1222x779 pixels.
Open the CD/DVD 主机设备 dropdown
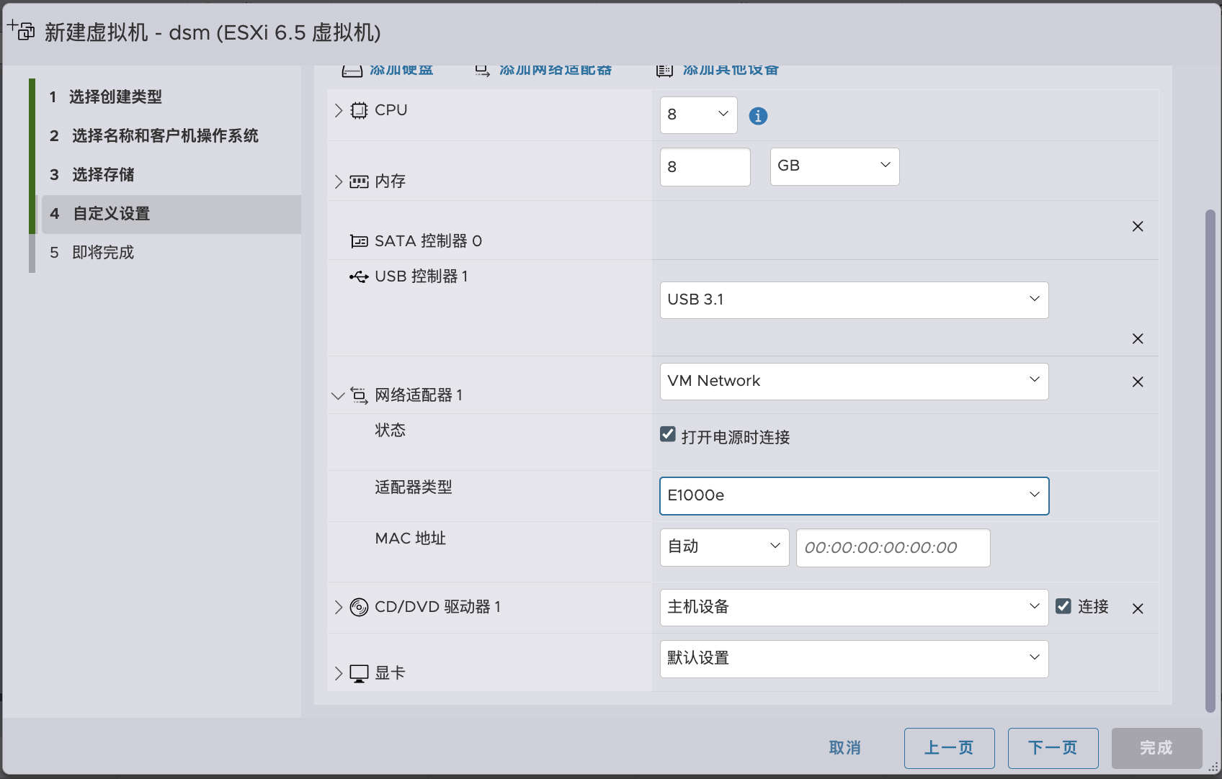[x=854, y=607]
